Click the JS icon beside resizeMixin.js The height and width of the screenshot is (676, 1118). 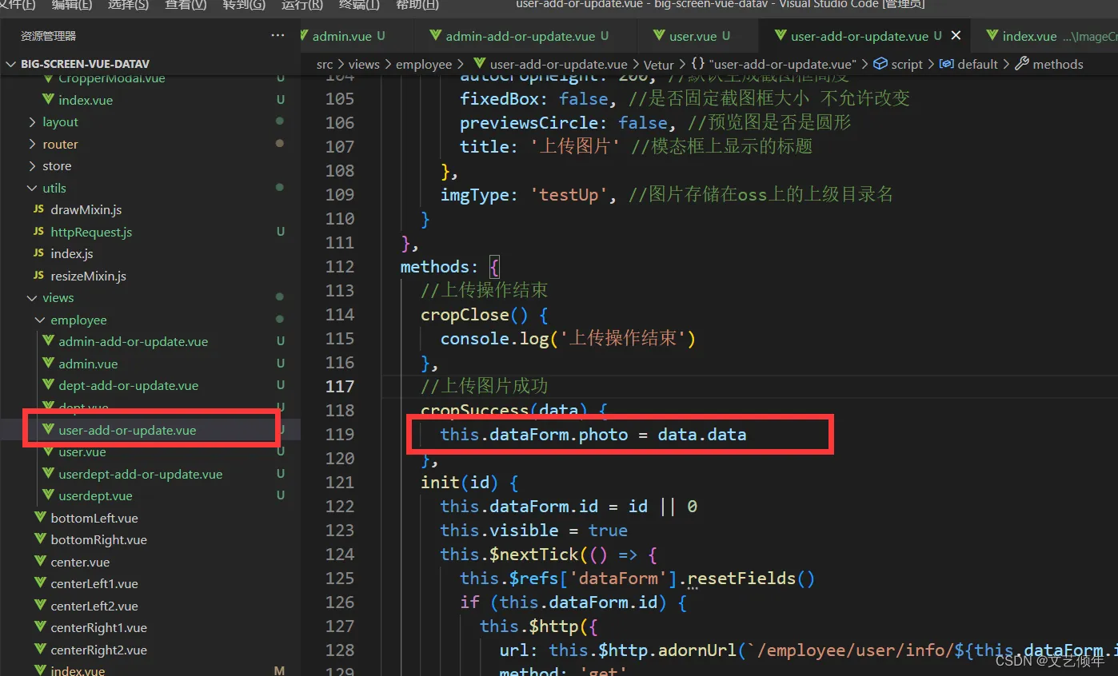click(x=39, y=276)
